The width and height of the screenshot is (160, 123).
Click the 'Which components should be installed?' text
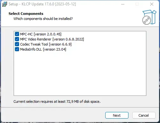pos(43,19)
